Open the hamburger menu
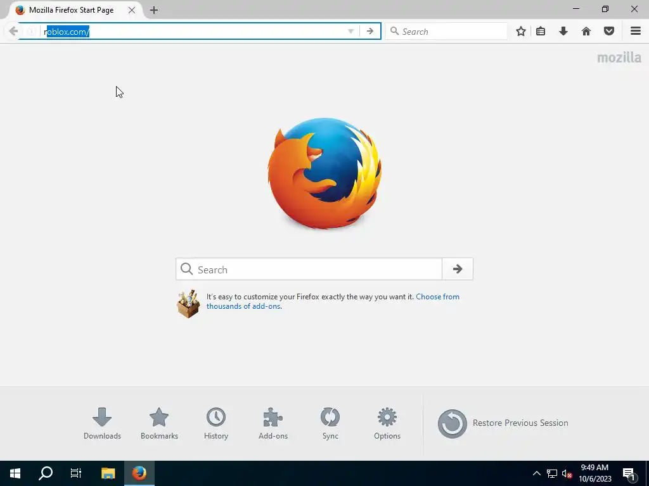 (x=636, y=32)
